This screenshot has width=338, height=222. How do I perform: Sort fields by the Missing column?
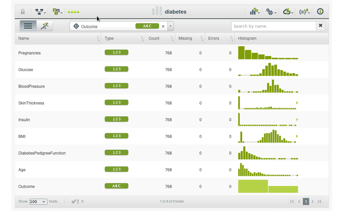pyautogui.click(x=189, y=38)
